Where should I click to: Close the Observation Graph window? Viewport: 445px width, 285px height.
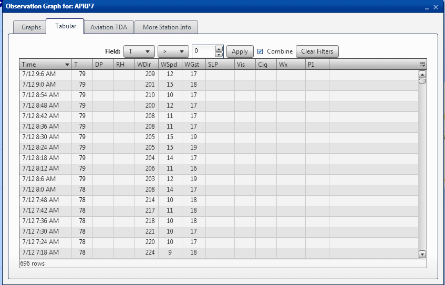click(x=436, y=7)
